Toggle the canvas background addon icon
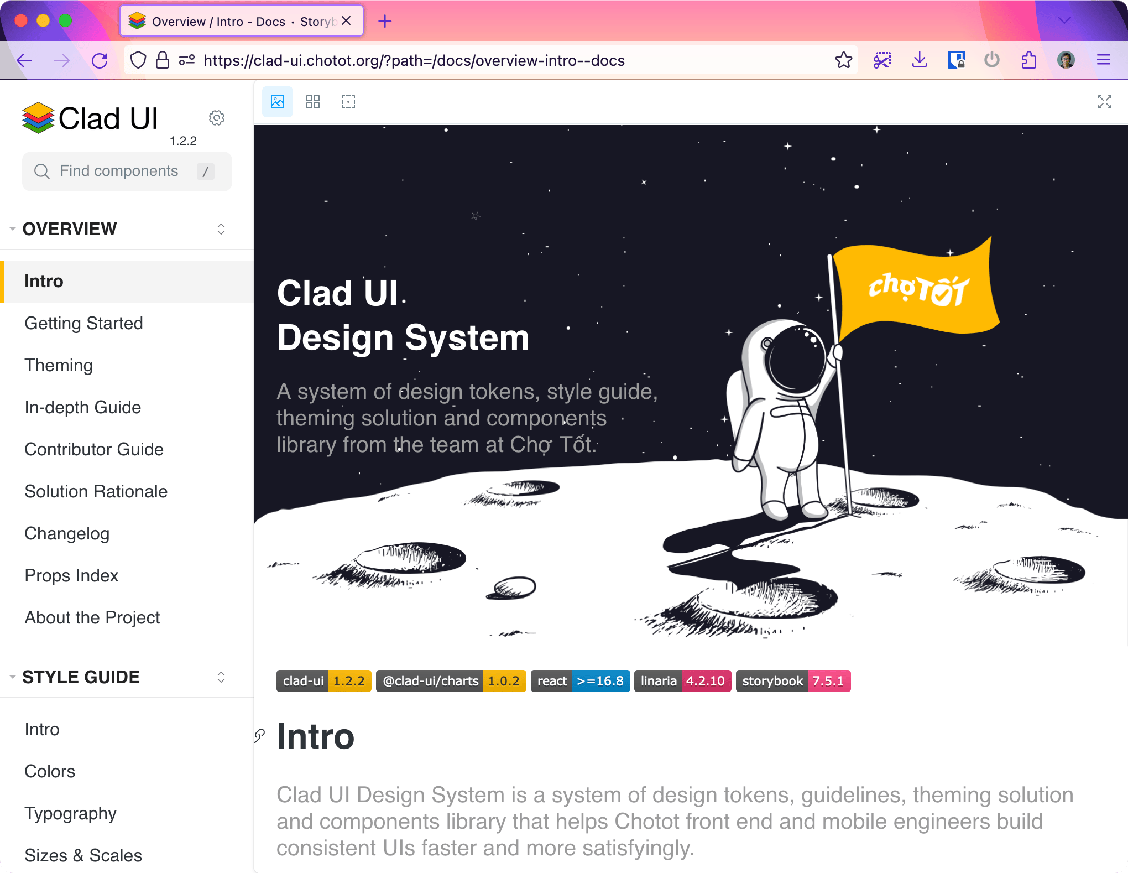1128x873 pixels. tap(278, 102)
